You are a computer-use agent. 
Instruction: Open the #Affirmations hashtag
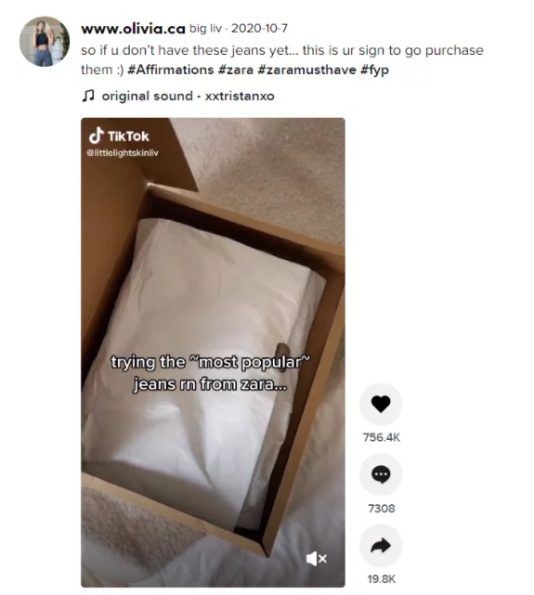click(x=171, y=70)
